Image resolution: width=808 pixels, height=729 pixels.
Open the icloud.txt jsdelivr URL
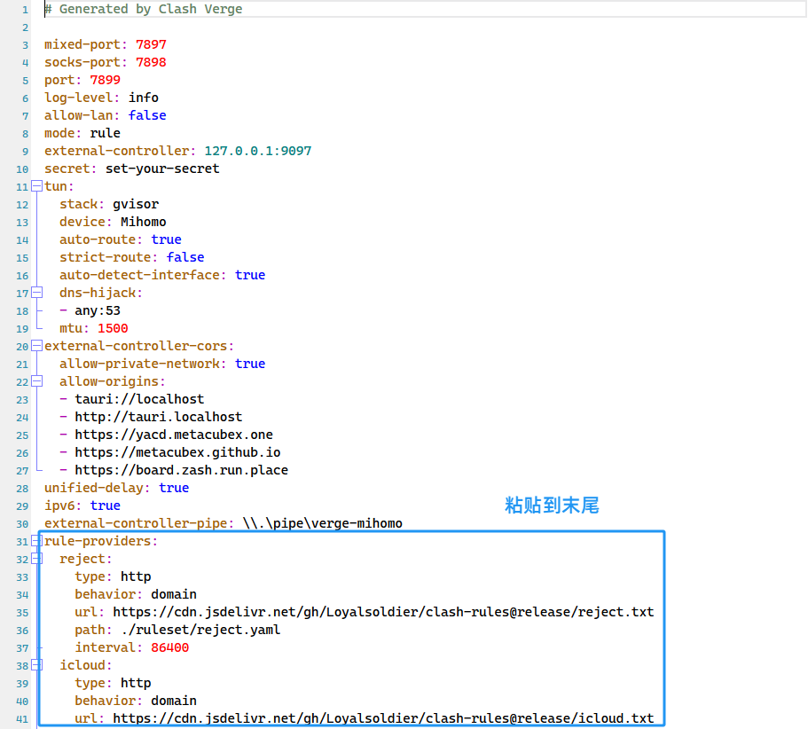point(383,718)
